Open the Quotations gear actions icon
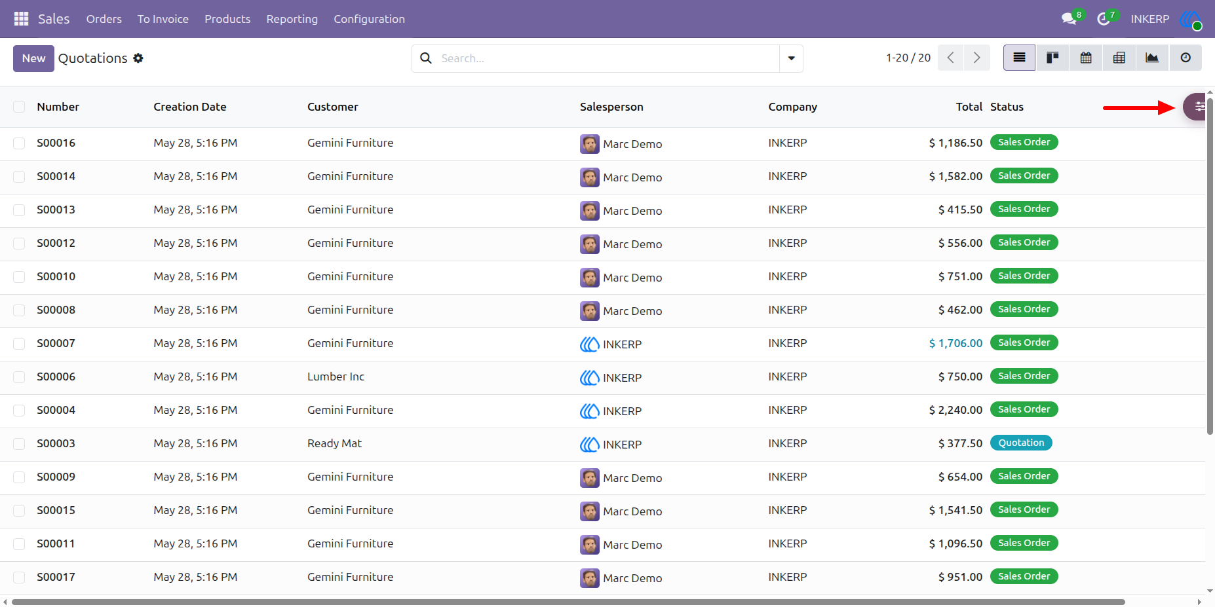The height and width of the screenshot is (607, 1215). coord(138,58)
